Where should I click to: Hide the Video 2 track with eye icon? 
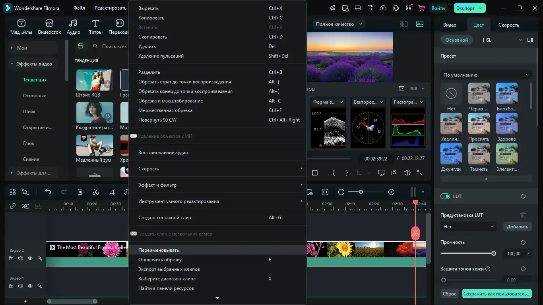coord(30,258)
